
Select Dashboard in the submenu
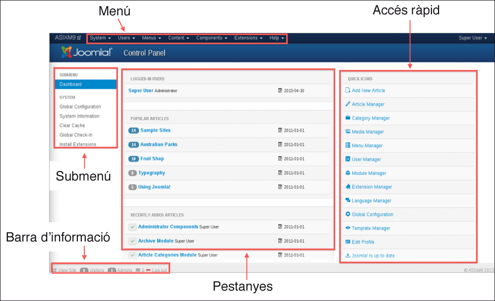(85, 84)
